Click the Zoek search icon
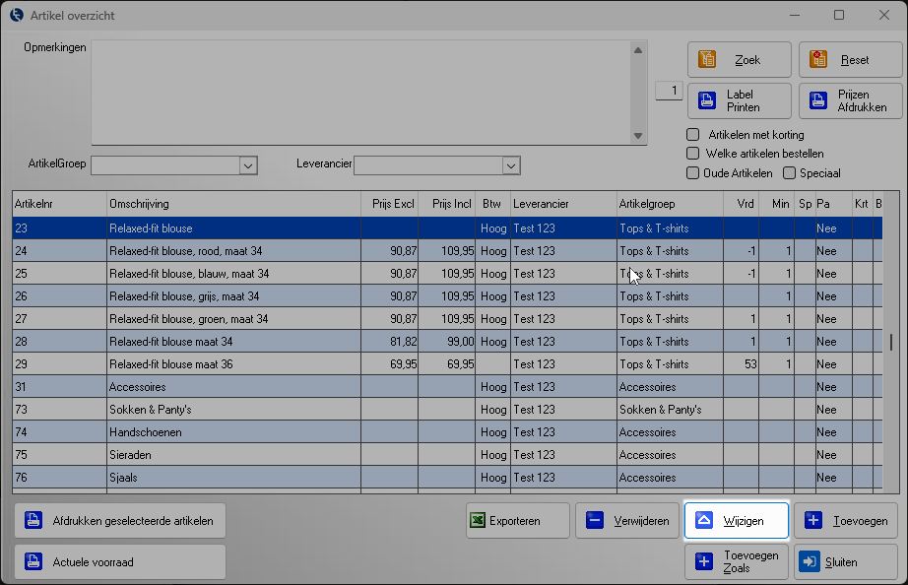The width and height of the screenshot is (908, 585). [707, 59]
